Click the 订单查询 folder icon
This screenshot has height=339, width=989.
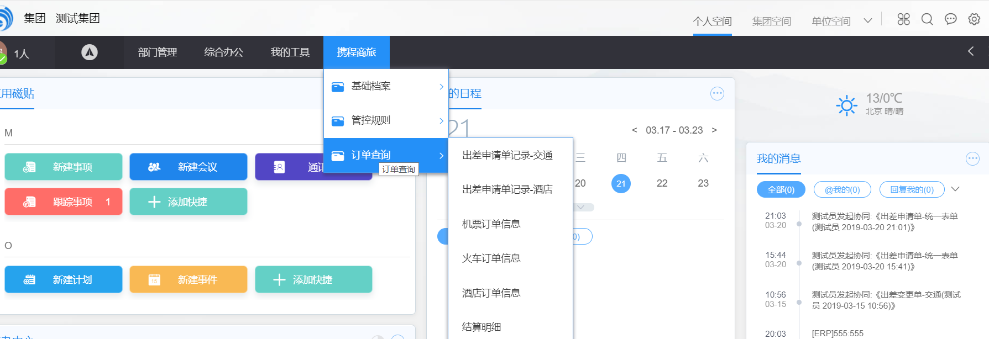tap(338, 156)
